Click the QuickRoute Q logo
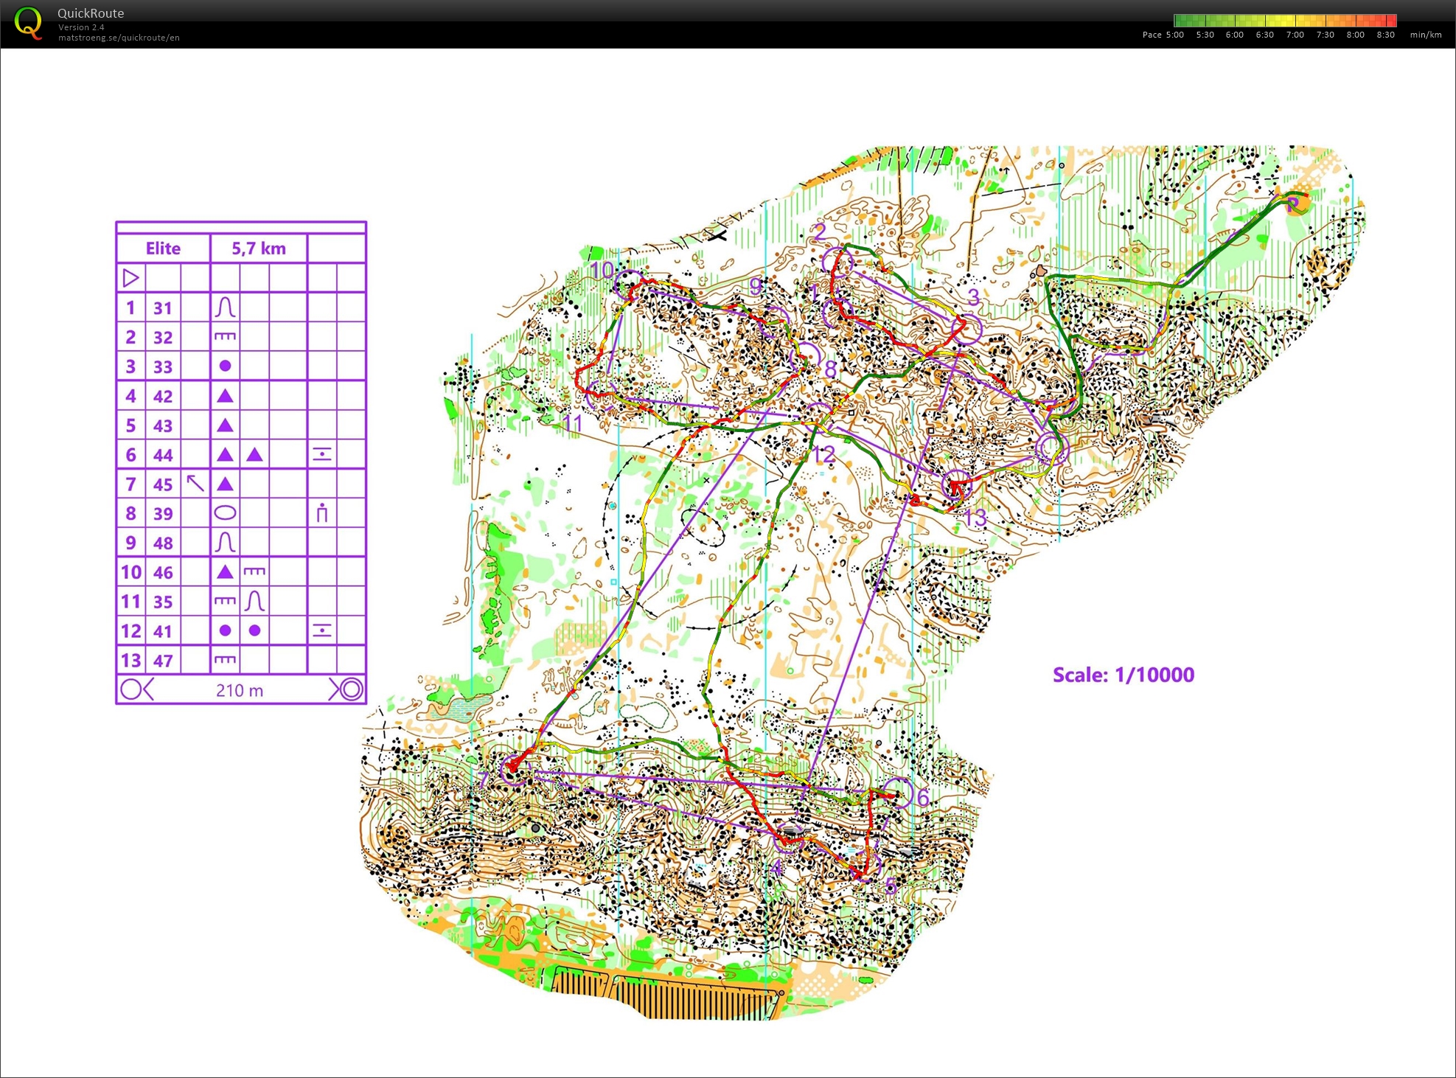The image size is (1456, 1078). click(28, 22)
